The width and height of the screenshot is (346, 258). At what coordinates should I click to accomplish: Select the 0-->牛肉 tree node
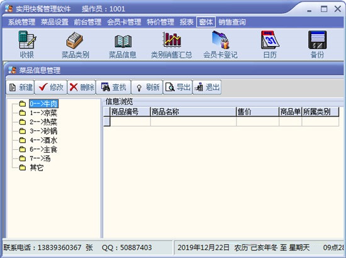[43, 104]
